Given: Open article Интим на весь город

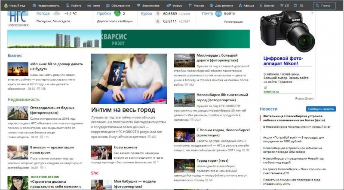Looking at the screenshot, I should [123, 110].
